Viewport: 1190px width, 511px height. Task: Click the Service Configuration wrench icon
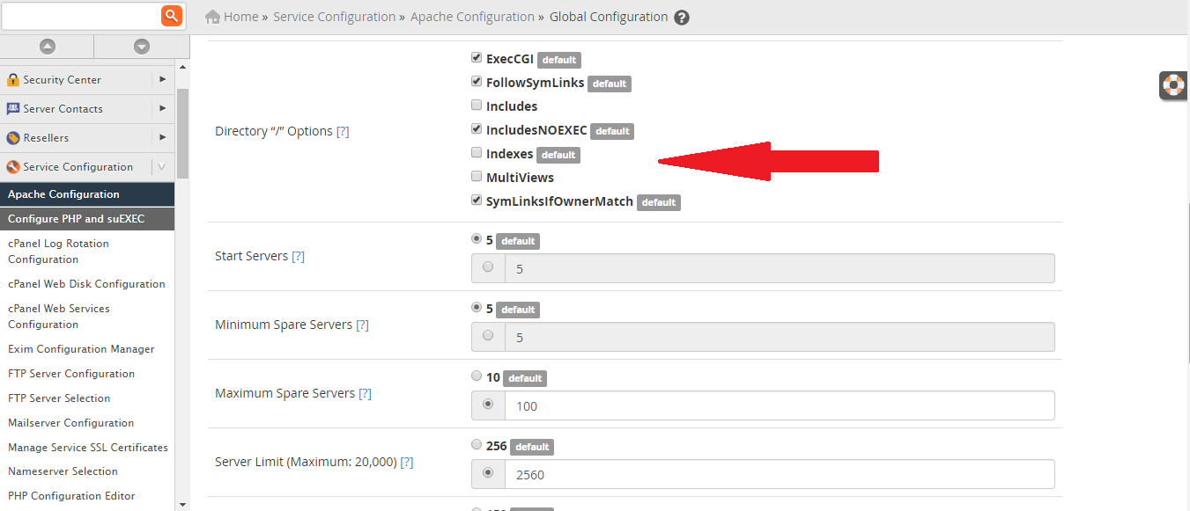pyautogui.click(x=13, y=167)
